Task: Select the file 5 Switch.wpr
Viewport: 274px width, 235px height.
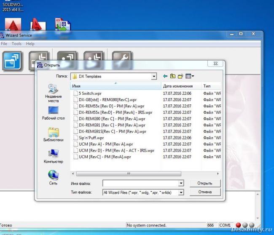Action: pyautogui.click(x=89, y=93)
